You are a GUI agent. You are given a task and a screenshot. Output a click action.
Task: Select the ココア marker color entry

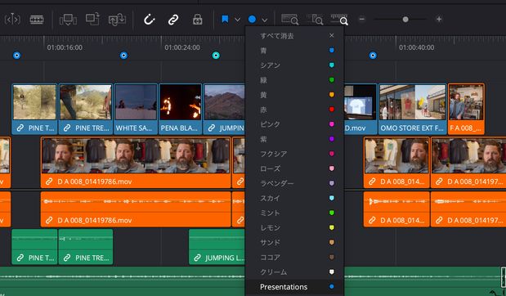click(294, 258)
